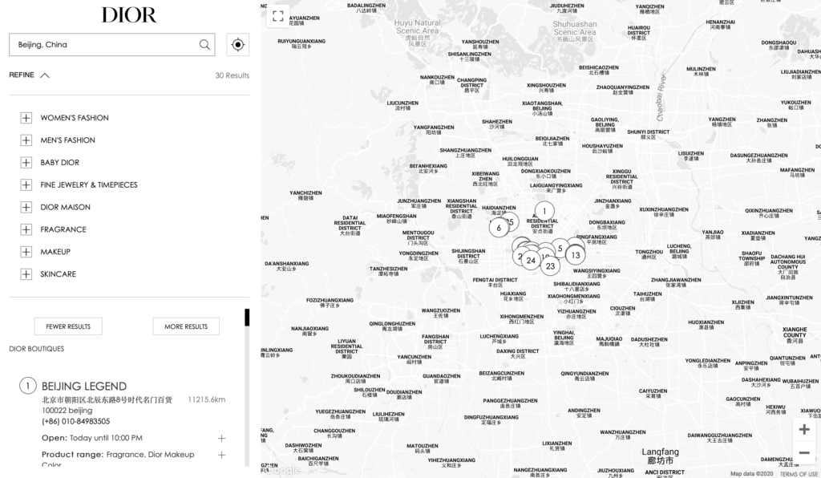Click the Google logo on map
Image resolution: width=821 pixels, height=478 pixels.
(282, 470)
